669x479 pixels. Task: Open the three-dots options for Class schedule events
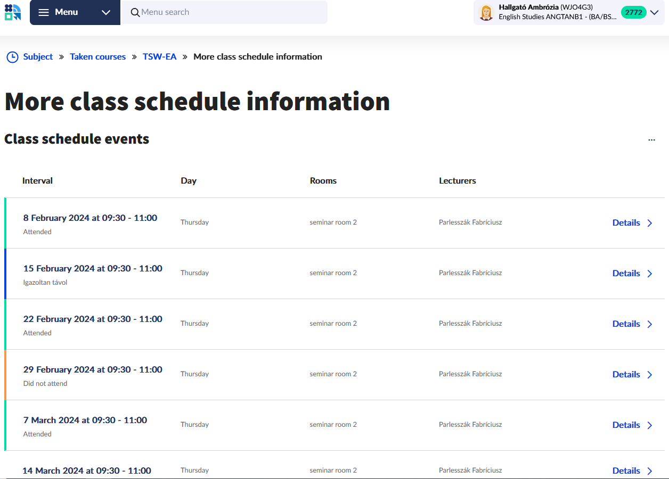[x=651, y=140]
